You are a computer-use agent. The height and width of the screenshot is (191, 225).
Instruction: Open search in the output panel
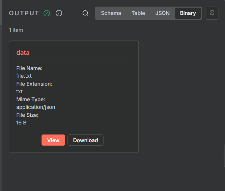85,13
